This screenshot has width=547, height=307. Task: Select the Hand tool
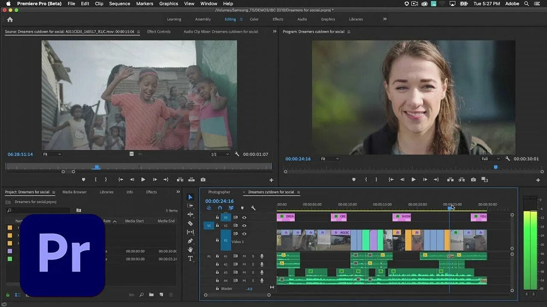[191, 250]
